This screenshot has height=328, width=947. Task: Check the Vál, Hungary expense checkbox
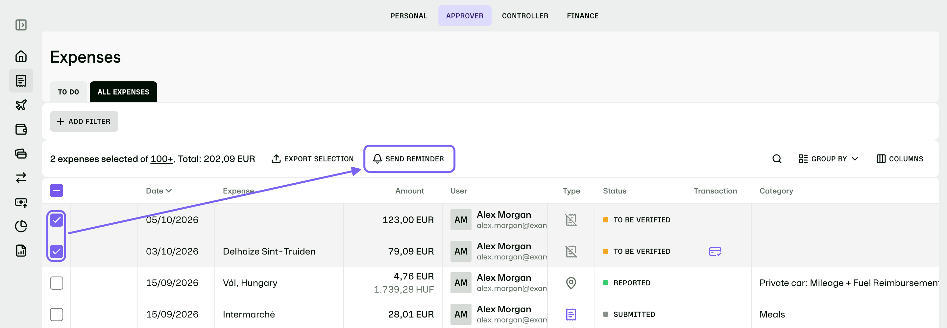57,283
